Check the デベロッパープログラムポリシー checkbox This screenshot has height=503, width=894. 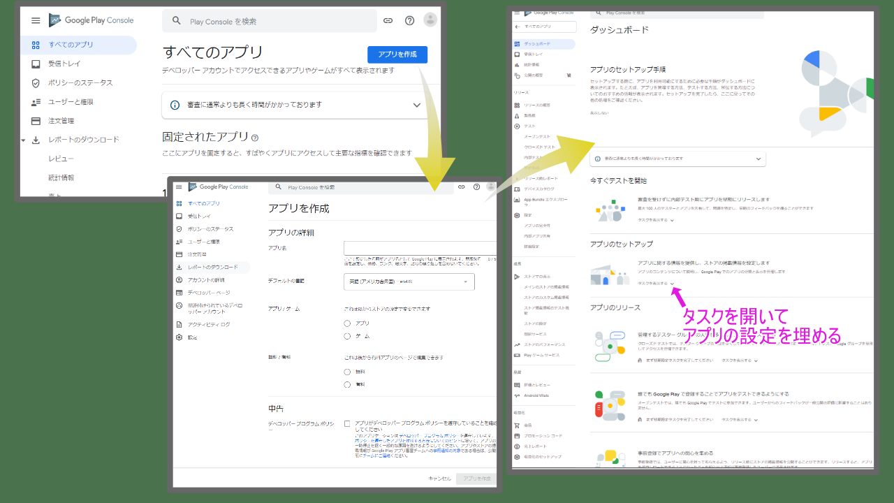347,423
